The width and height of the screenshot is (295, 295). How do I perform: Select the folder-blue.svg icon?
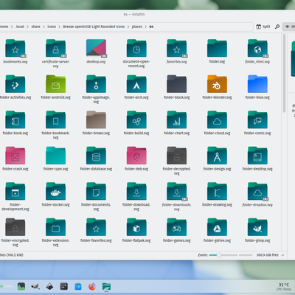coord(257,84)
